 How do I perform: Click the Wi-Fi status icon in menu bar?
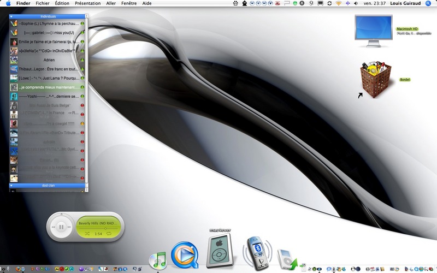[338, 3]
